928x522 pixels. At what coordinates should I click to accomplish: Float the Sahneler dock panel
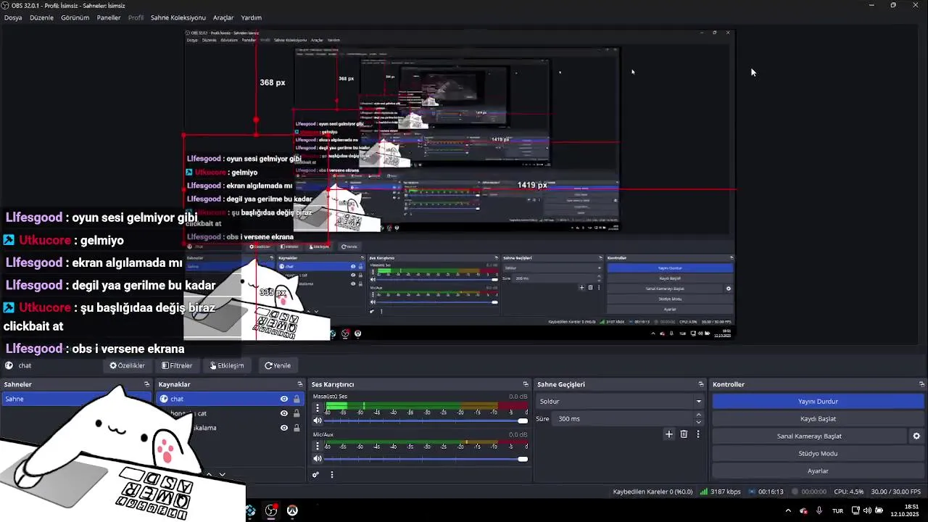click(x=146, y=384)
